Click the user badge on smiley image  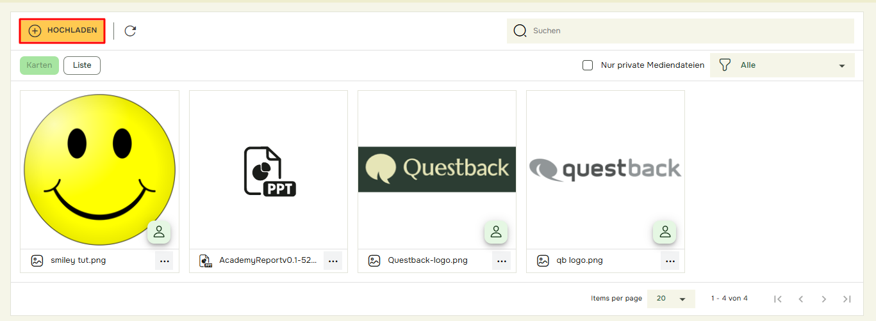[159, 232]
